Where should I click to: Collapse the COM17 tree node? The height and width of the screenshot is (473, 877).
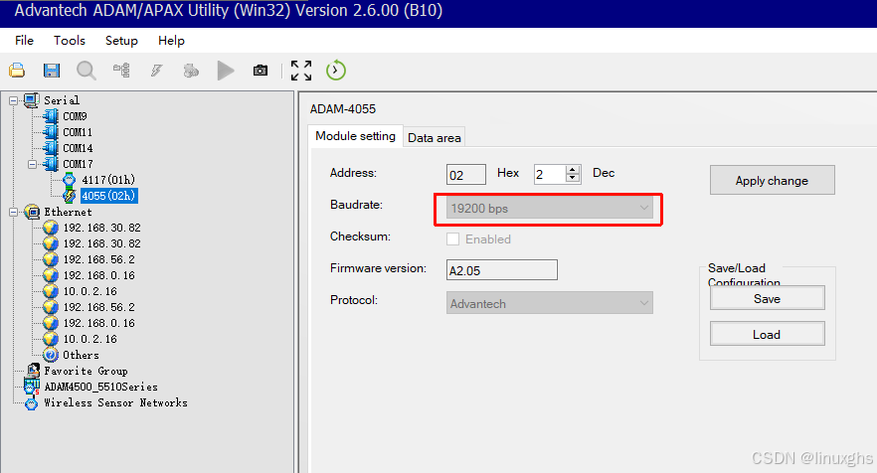tap(33, 164)
